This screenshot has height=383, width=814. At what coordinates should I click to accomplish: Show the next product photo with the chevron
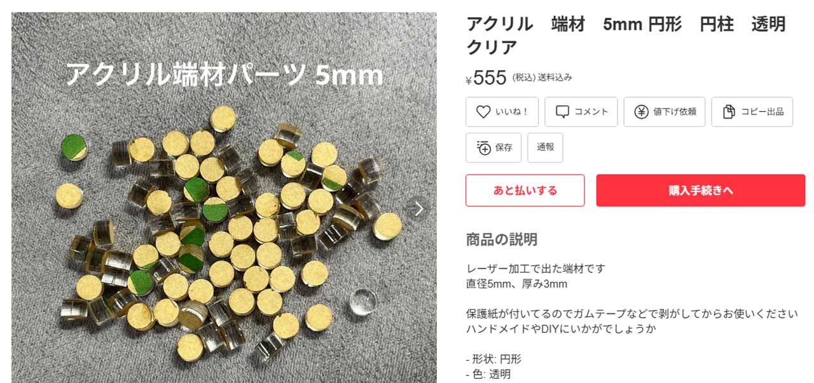[x=418, y=209]
